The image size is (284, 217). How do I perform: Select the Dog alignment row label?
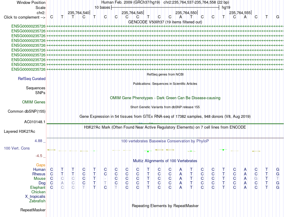[x=42, y=183]
